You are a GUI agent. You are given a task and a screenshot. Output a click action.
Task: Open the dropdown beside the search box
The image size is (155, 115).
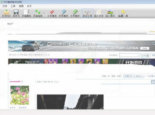tap(148, 55)
